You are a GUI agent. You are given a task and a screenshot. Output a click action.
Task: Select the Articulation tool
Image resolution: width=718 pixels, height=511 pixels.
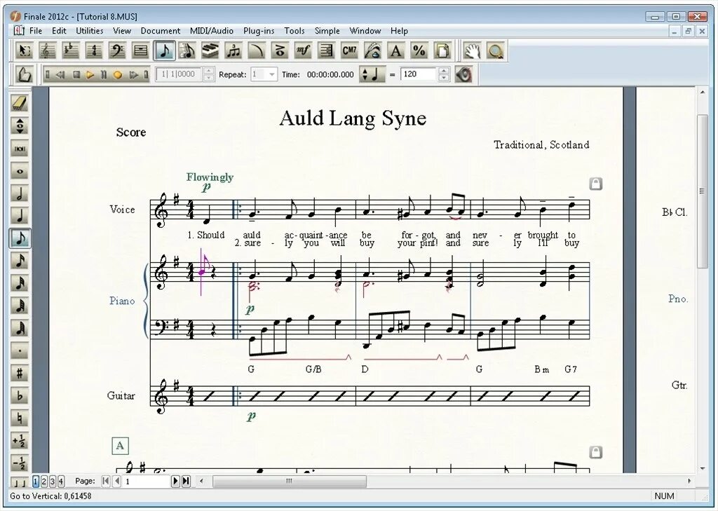(x=280, y=50)
